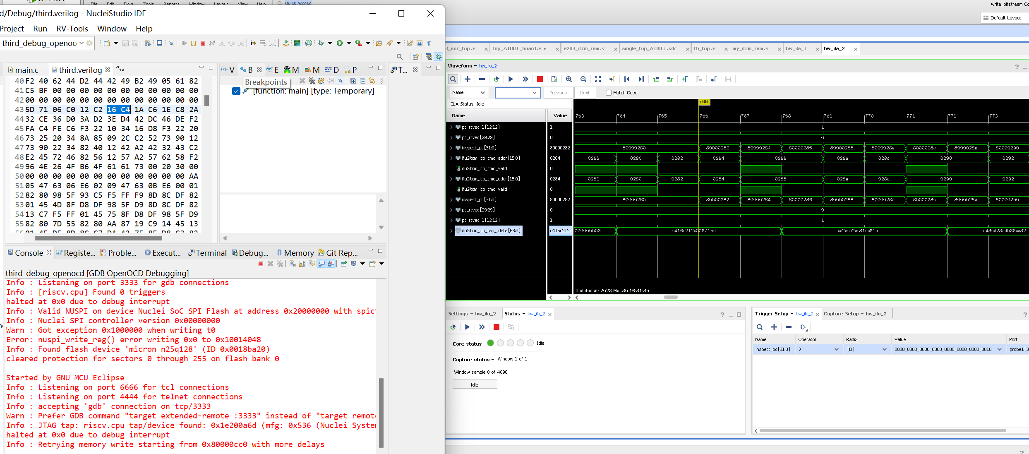Zoom in on the waveform
The image size is (1029, 454).
[x=569, y=79]
